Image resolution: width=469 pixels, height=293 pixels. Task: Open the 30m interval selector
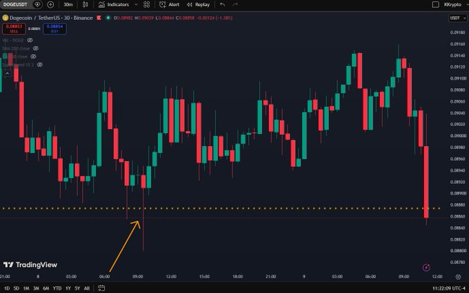click(x=68, y=5)
